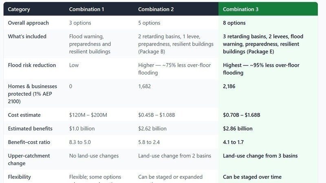Click the 2,186 homes protected value
The width and height of the screenshot is (326, 183).
(229, 86)
